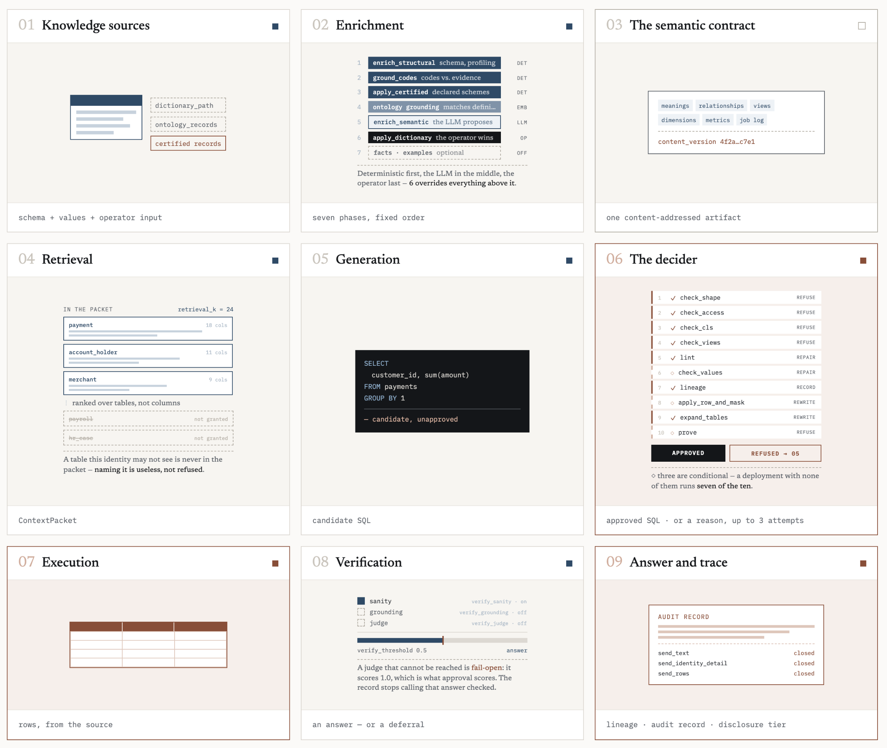
Task: Click the views tag in semantic contract
Action: [x=762, y=105]
